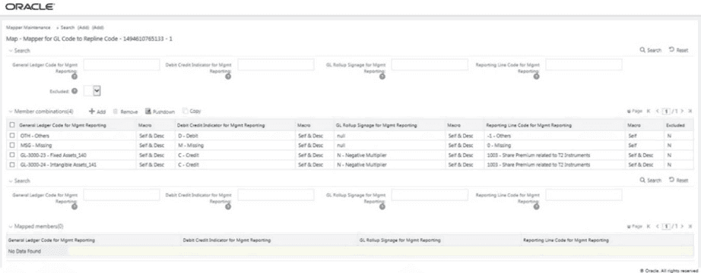Click the 'D - Debit' cell

(x=236, y=136)
